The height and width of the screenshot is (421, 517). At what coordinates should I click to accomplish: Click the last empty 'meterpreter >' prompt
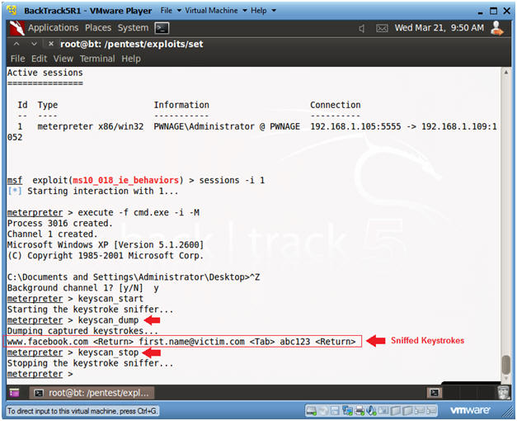(40, 374)
